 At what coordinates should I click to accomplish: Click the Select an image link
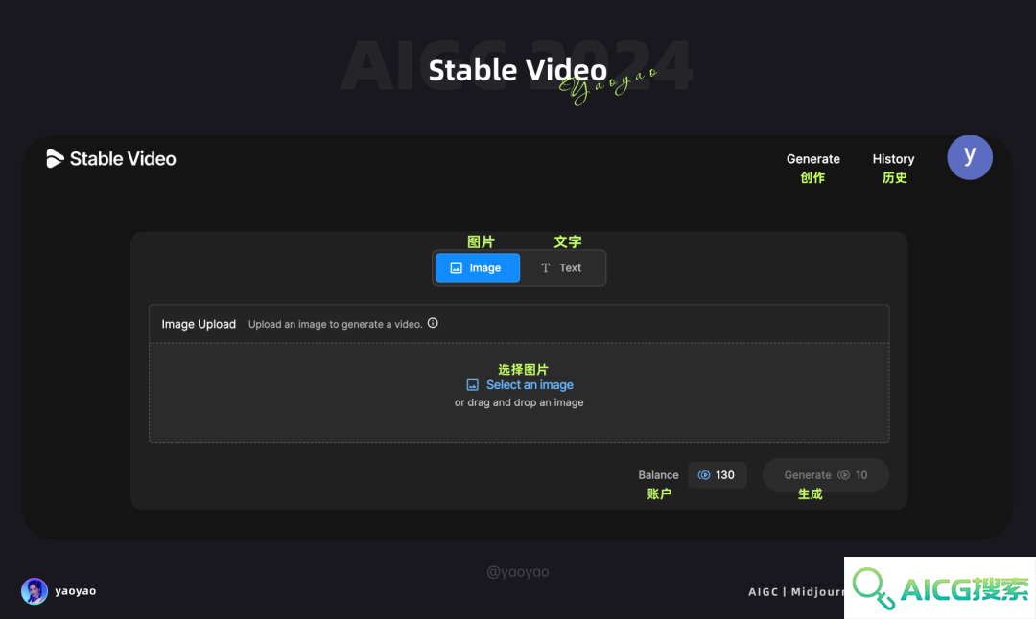pos(530,385)
